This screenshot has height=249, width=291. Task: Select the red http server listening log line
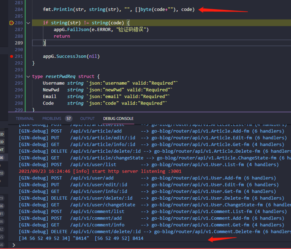point(100,171)
